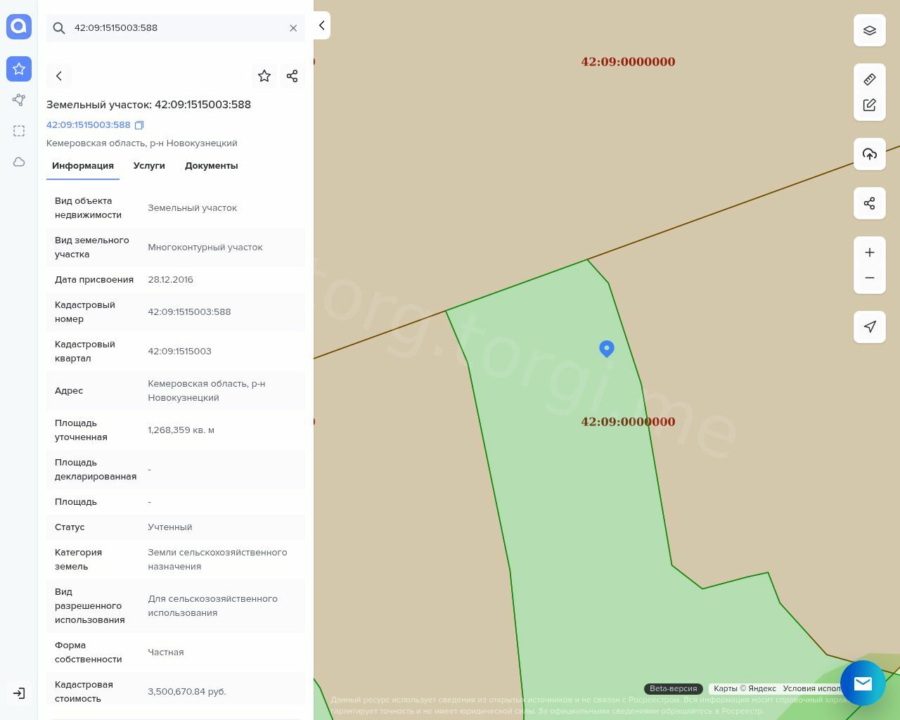The height and width of the screenshot is (720, 900).
Task: Copy cadastral number 42:09:1515003:588 link
Action: click(139, 125)
